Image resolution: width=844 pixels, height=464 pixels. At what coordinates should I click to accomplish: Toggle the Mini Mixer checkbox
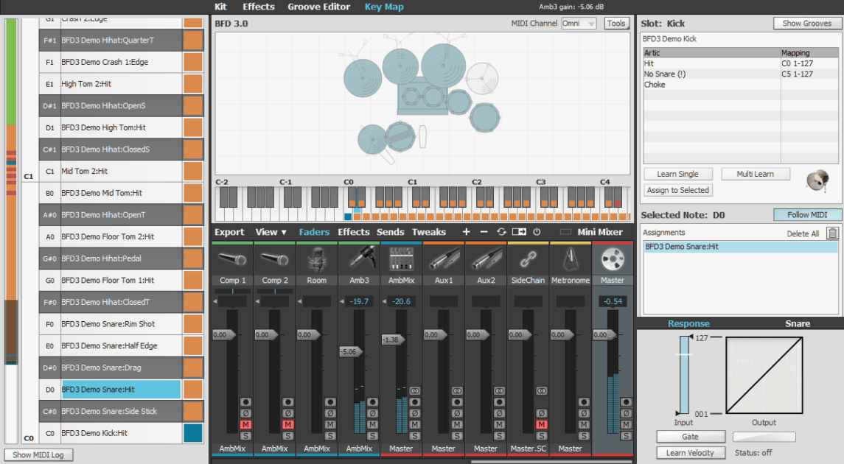(565, 232)
